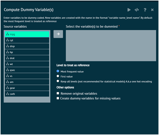Select the carb source variable
159x135 pixels.
[x=27, y=94]
